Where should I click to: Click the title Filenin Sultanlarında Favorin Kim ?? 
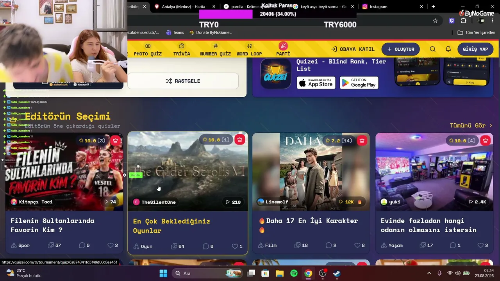[x=52, y=225]
